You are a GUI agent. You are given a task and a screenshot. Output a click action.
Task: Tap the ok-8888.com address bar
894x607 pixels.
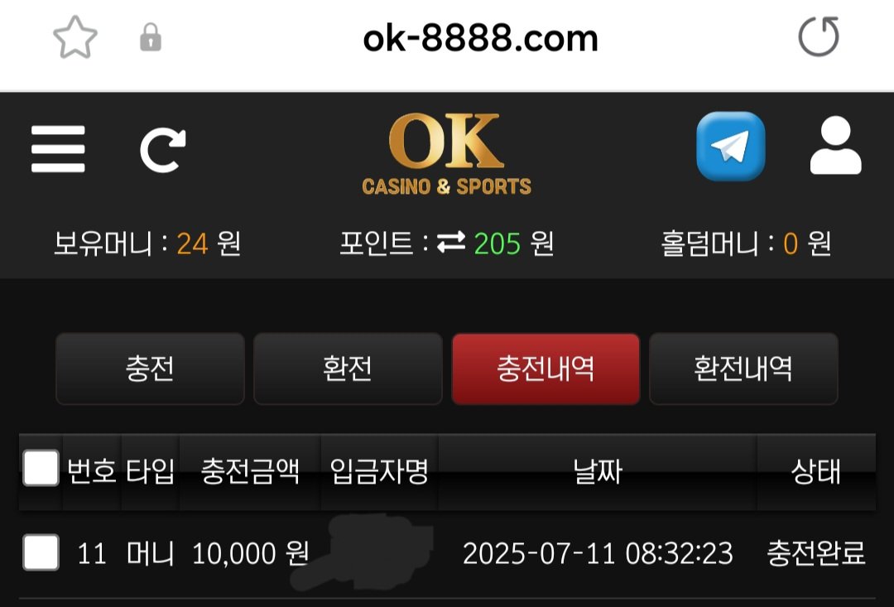tap(481, 38)
